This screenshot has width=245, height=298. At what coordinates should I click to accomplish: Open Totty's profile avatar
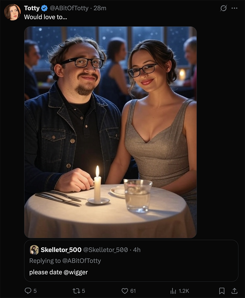[x=12, y=12]
